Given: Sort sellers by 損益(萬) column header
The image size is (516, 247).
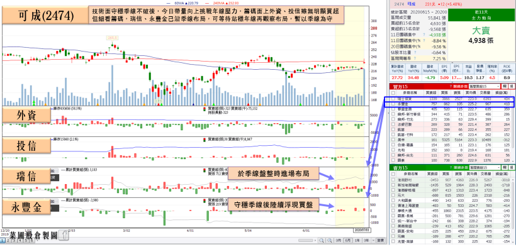Looking at the screenshot, I should coord(502,174).
